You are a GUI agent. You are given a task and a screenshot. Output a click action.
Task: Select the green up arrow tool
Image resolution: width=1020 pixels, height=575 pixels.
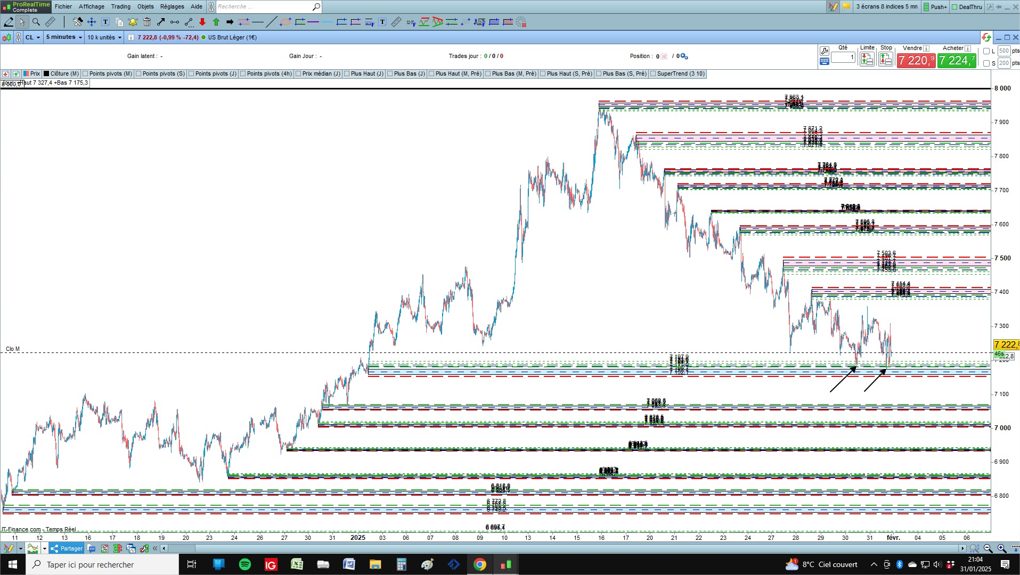216,22
